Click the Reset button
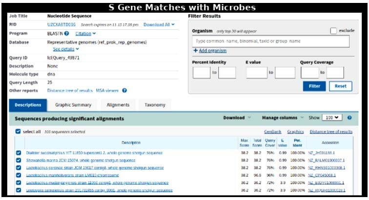 341,86
